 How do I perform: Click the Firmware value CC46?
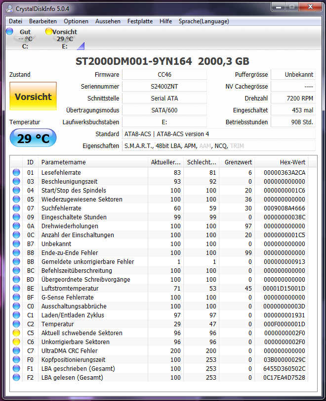[164, 74]
